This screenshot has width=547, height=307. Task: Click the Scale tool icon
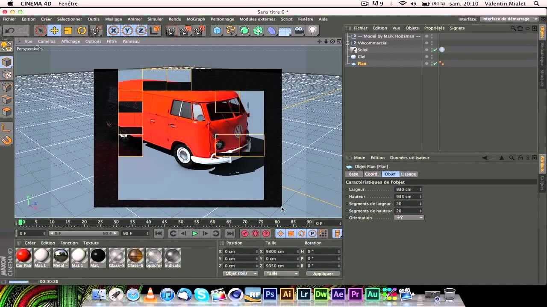pyautogui.click(x=68, y=30)
